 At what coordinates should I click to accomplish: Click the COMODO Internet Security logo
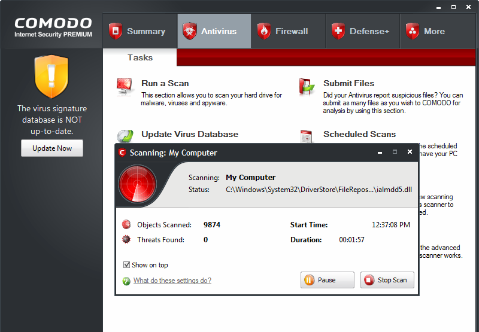[53, 28]
